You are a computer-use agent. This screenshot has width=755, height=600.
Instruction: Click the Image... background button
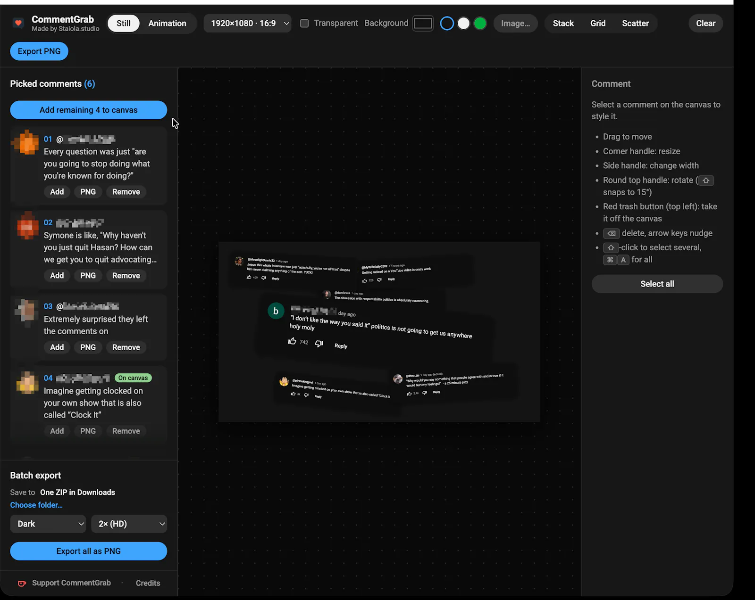click(515, 23)
